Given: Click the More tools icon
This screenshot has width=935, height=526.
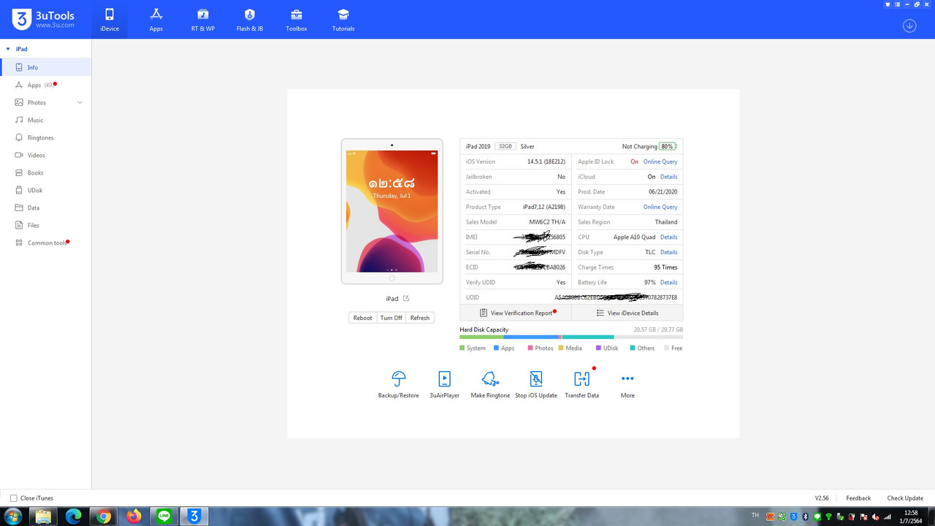Looking at the screenshot, I should pyautogui.click(x=627, y=378).
